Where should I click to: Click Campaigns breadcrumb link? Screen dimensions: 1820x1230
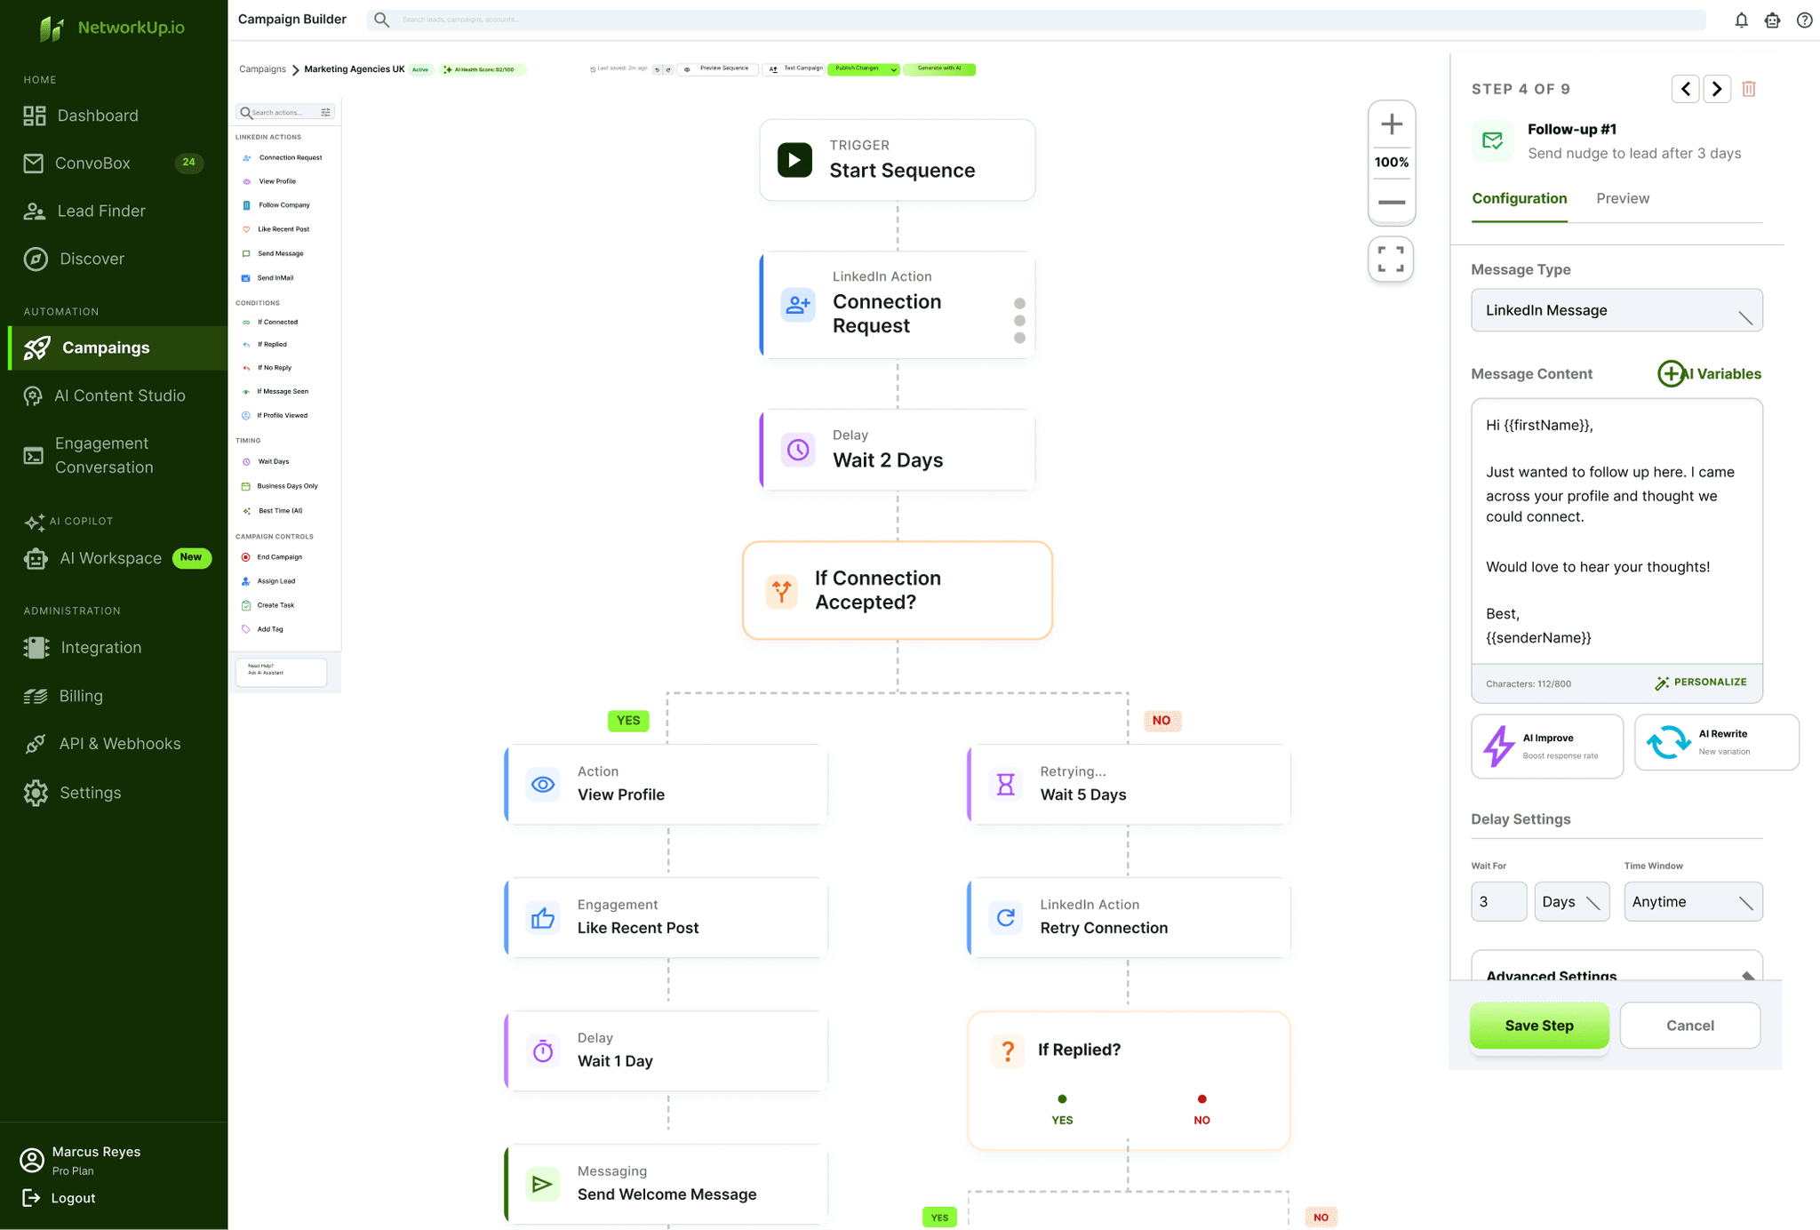(x=262, y=69)
